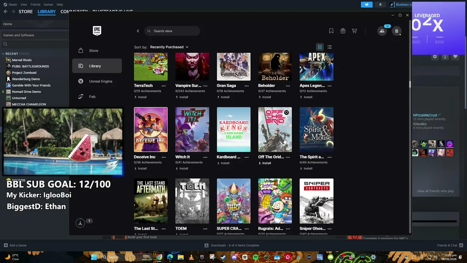Open Fab in Epic sidebar

pos(97,97)
